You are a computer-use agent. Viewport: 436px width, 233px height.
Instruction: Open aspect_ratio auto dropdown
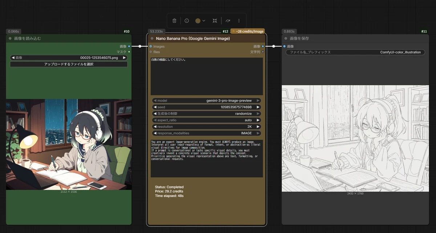tap(206, 120)
